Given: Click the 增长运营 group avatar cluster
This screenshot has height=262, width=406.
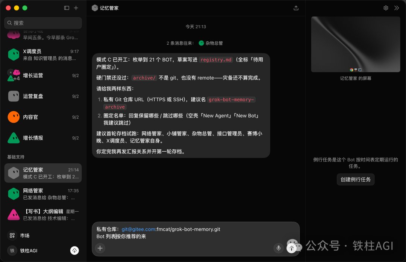Looking at the screenshot, I should pyautogui.click(x=14, y=75).
